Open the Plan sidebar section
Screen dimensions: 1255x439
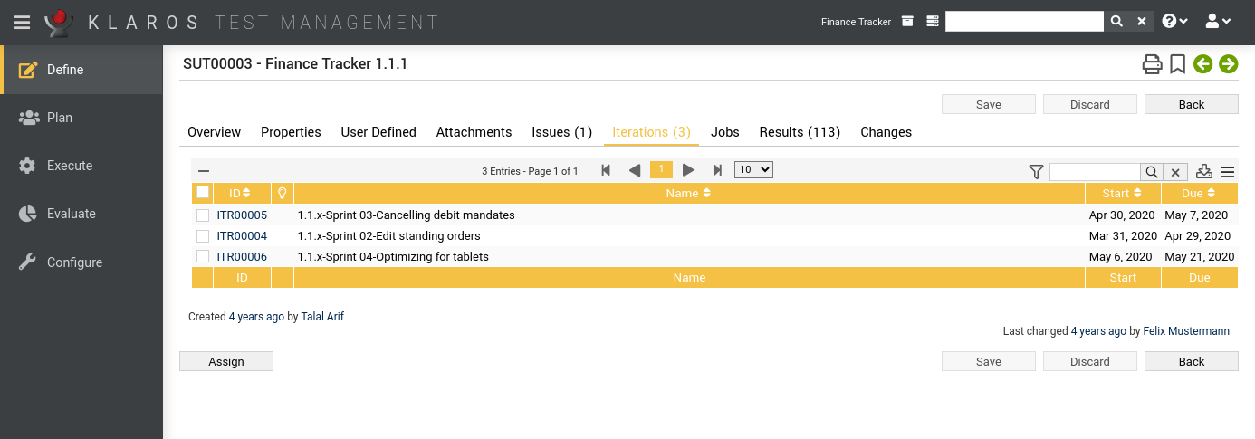[81, 118]
